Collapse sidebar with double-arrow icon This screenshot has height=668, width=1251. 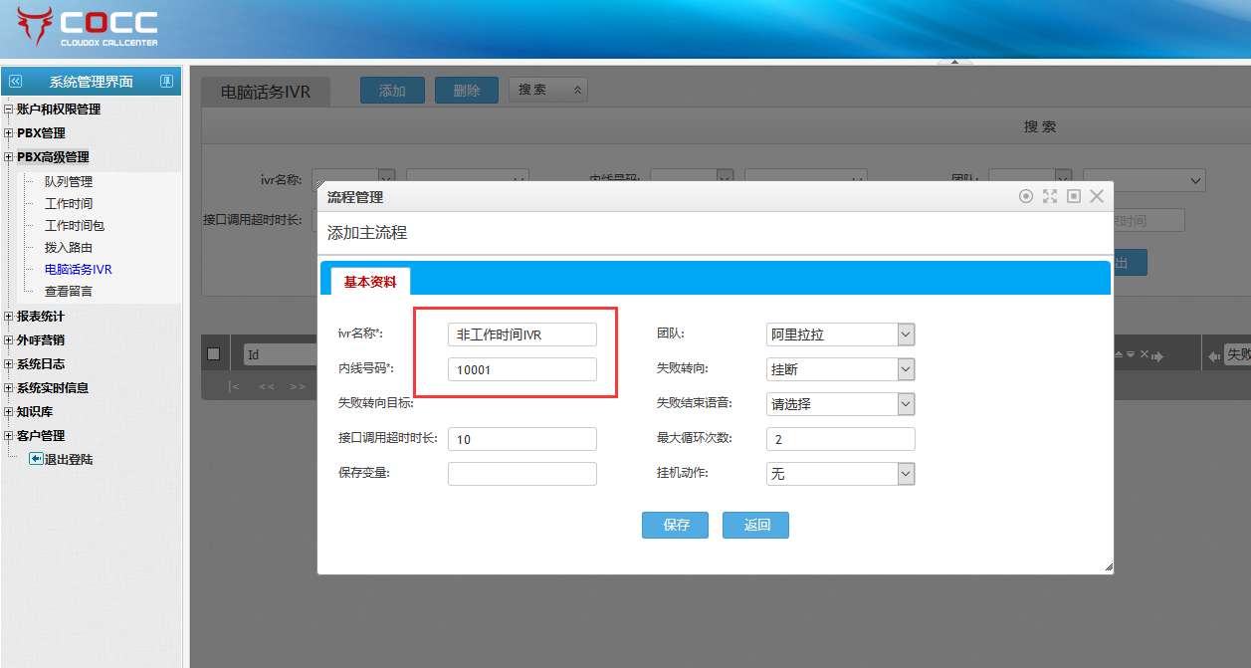click(15, 82)
